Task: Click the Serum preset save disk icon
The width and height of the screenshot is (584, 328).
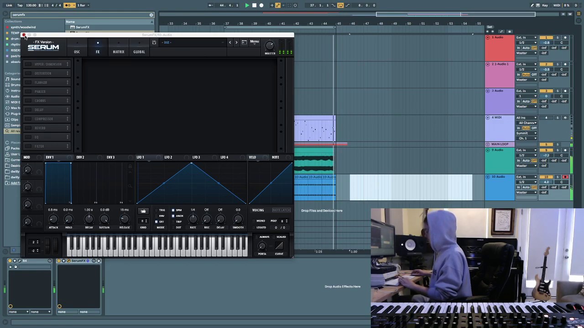Action: coord(154,42)
